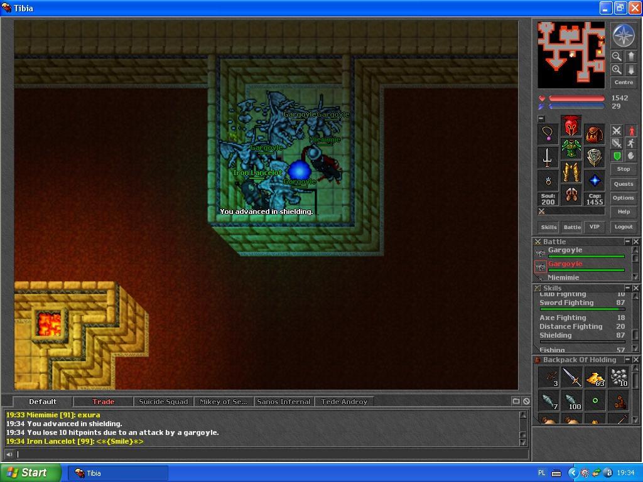The image size is (643, 482).
Task: Select the golden legs slot
Action: coord(571,172)
